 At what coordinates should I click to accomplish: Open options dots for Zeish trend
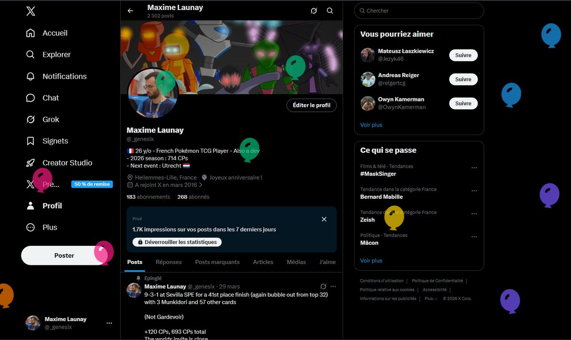[474, 214]
